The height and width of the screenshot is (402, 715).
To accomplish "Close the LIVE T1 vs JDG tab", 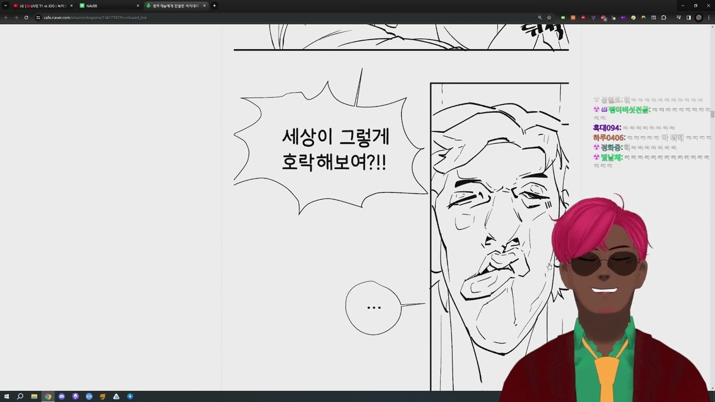I will pyautogui.click(x=71, y=6).
